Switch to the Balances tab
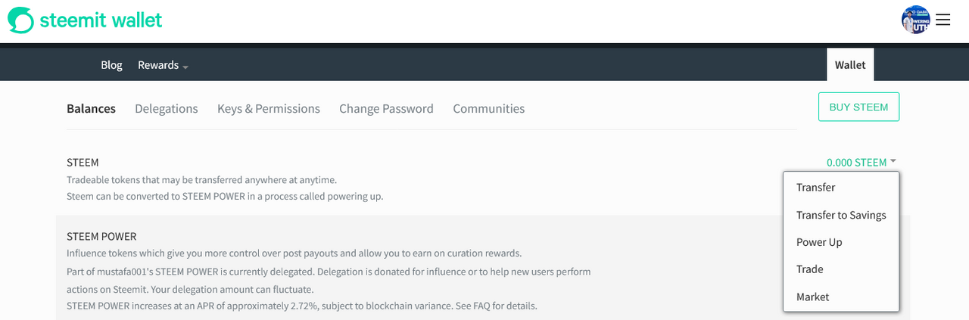The height and width of the screenshot is (320, 969). coord(91,108)
